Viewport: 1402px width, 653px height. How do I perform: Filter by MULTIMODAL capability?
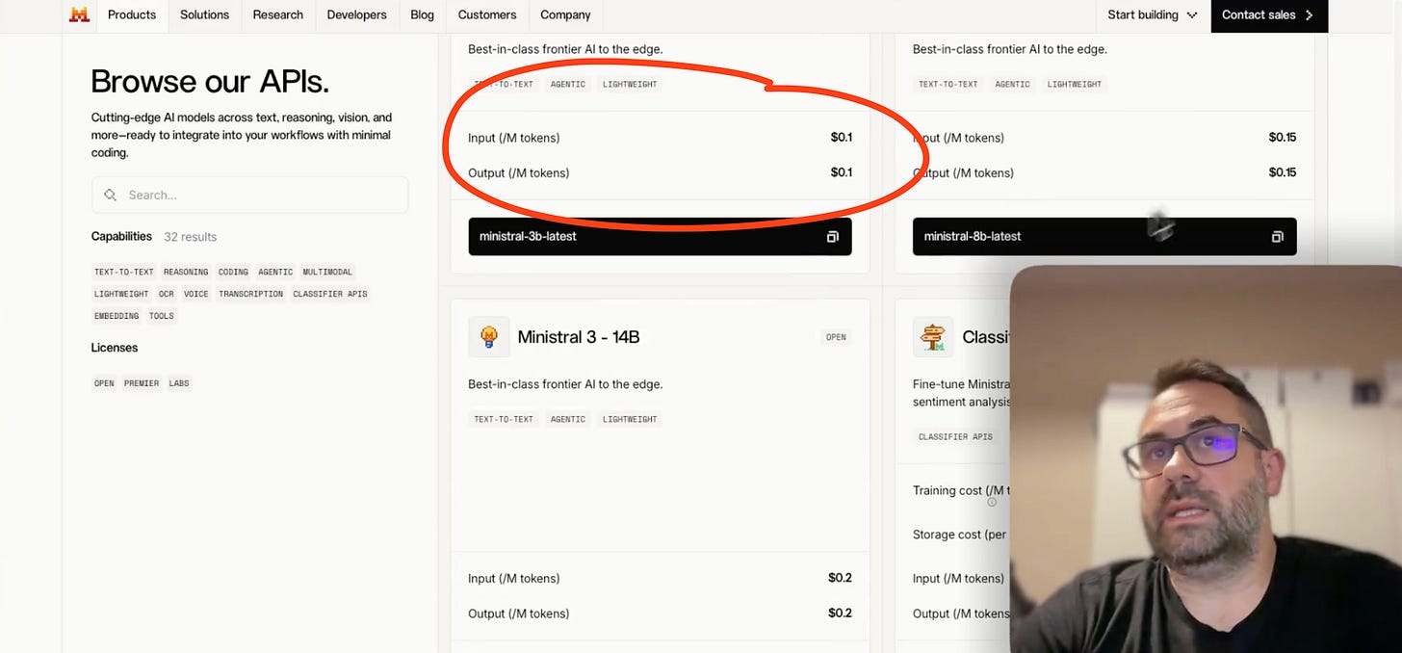tap(327, 272)
